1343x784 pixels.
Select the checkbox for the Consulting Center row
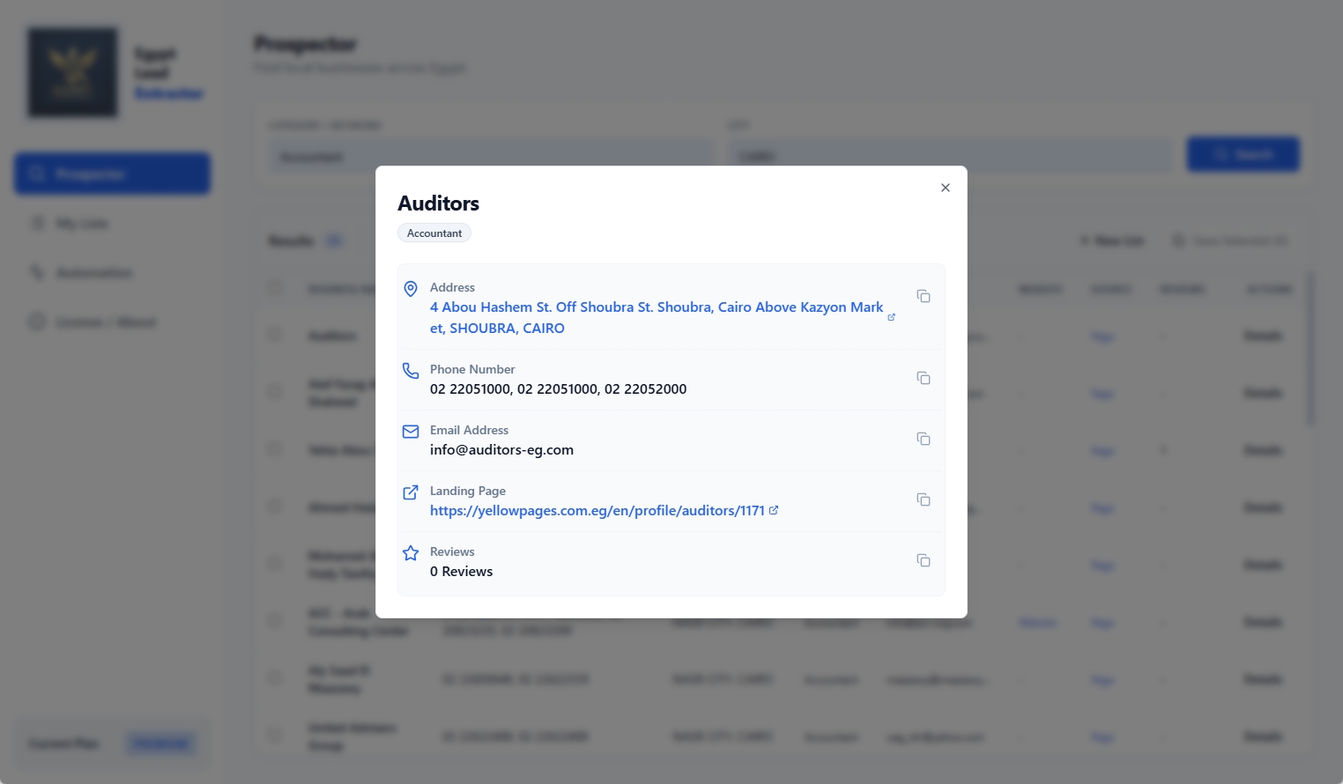pyautogui.click(x=274, y=621)
